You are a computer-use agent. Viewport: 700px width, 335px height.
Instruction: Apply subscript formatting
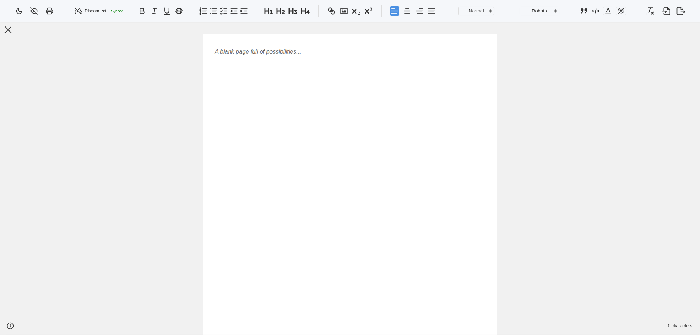(x=355, y=11)
